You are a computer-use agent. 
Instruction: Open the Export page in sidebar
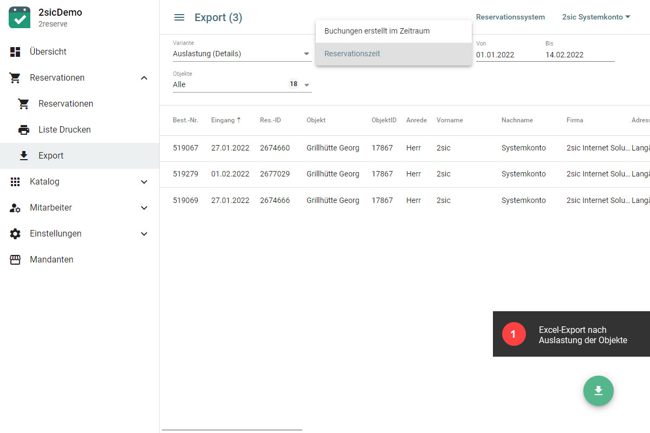(51, 156)
